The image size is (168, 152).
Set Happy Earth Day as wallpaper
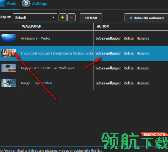108,68
